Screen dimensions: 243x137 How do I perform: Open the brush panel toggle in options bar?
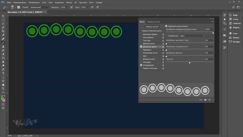19,7
